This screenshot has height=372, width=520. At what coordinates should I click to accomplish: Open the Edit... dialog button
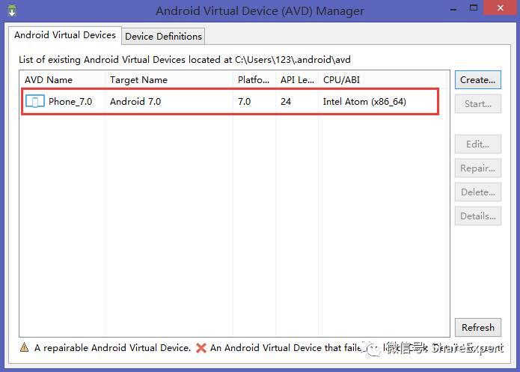coord(477,144)
